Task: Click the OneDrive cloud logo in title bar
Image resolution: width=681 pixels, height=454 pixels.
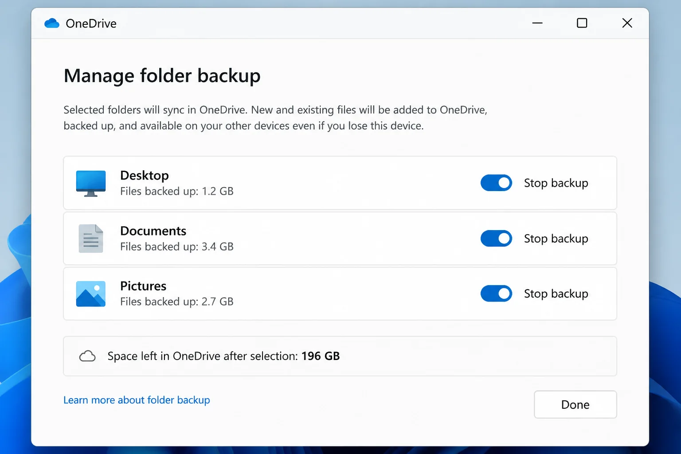Action: [x=52, y=23]
